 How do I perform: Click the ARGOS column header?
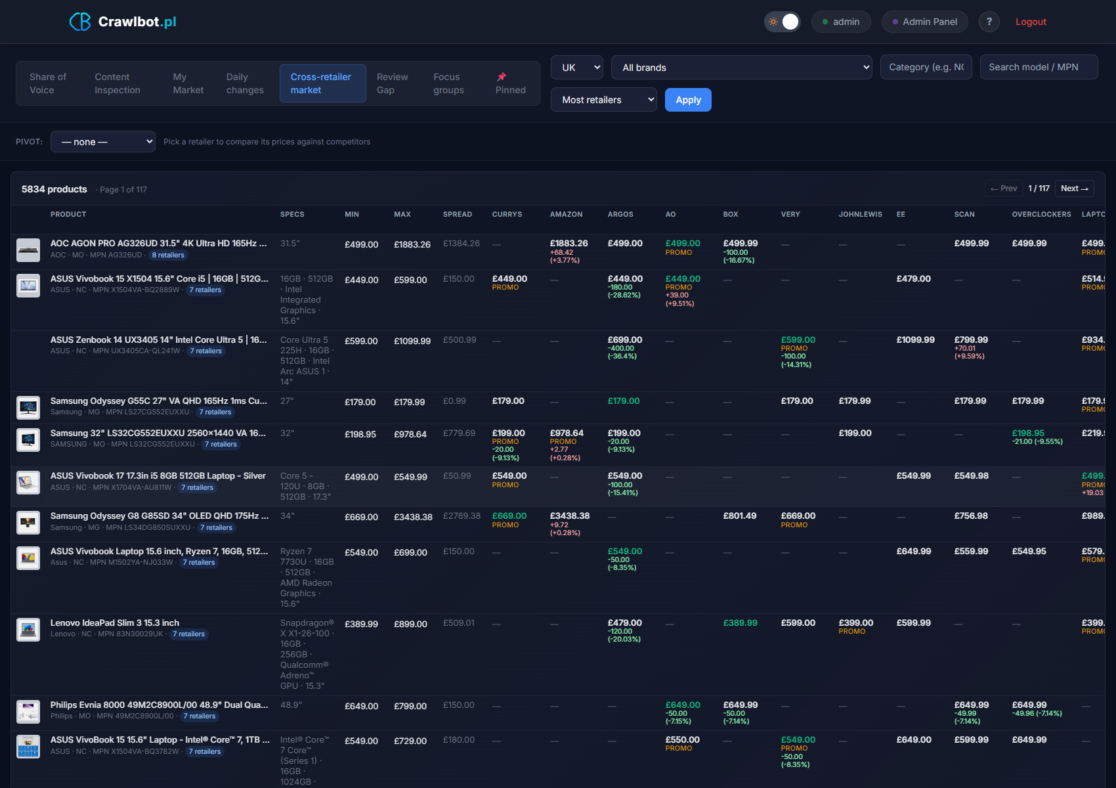(620, 215)
